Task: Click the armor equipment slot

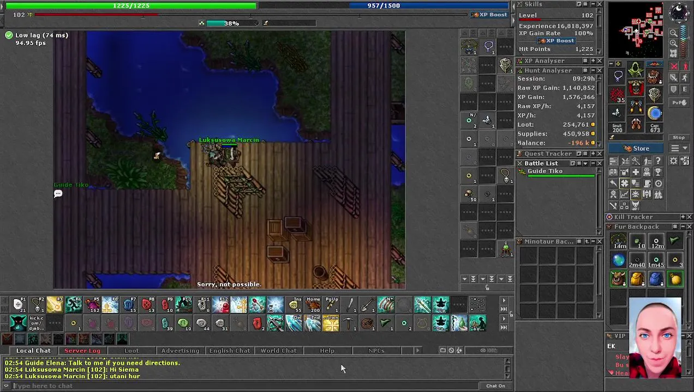Action: 636,87
